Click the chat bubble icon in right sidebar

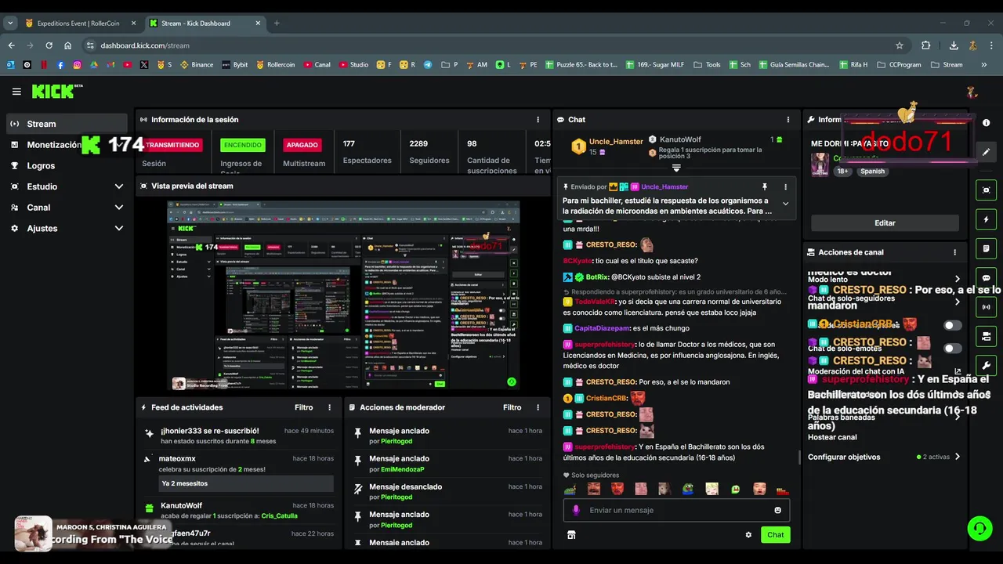[x=987, y=278]
